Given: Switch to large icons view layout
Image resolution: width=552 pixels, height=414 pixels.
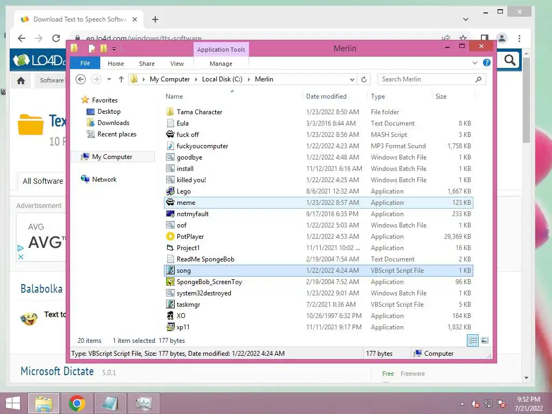Looking at the screenshot, I should click(x=485, y=341).
